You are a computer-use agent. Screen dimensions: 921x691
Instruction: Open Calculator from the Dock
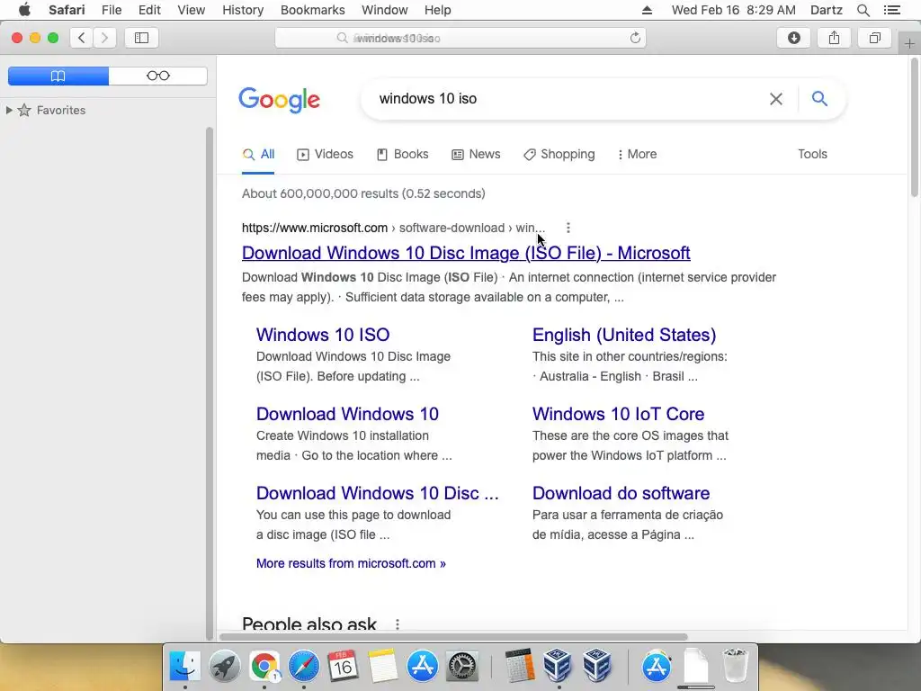[x=519, y=666]
